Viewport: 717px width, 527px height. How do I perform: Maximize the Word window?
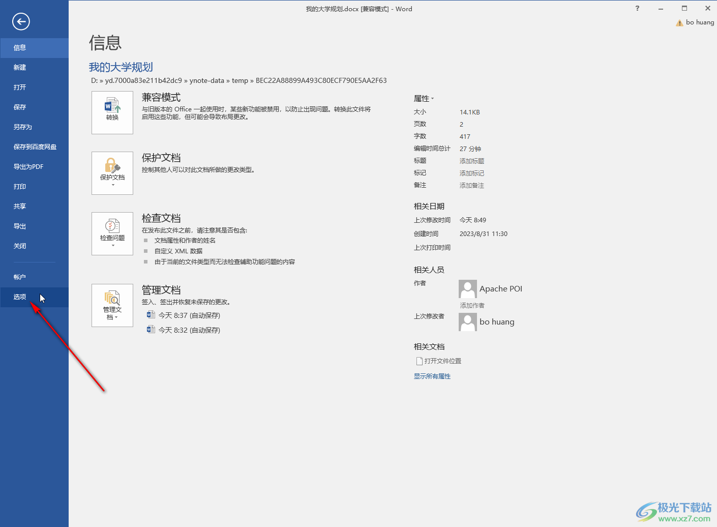(x=684, y=9)
